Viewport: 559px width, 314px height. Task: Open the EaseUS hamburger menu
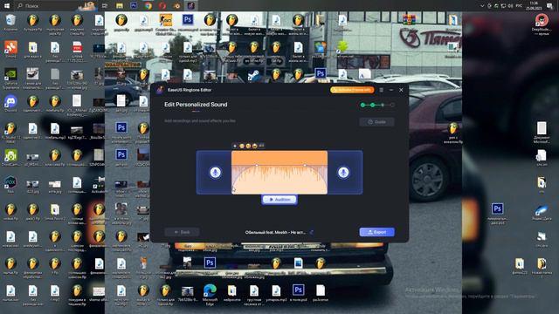pyautogui.click(x=381, y=90)
